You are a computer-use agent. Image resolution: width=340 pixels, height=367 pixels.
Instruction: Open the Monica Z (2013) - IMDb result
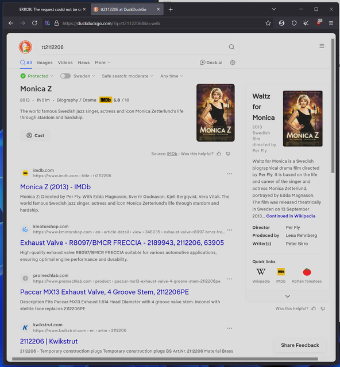55,187
